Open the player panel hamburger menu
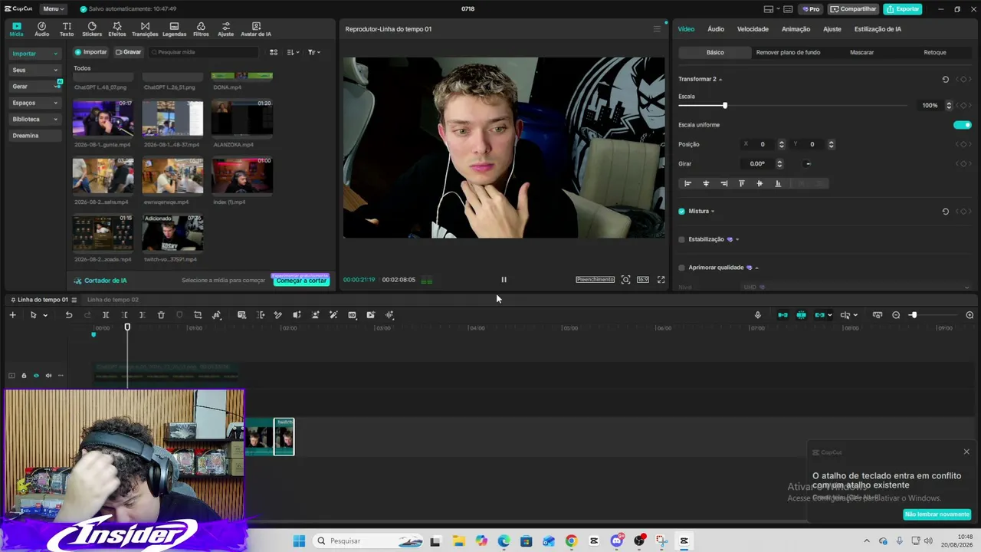This screenshot has height=552, width=981. [657, 29]
